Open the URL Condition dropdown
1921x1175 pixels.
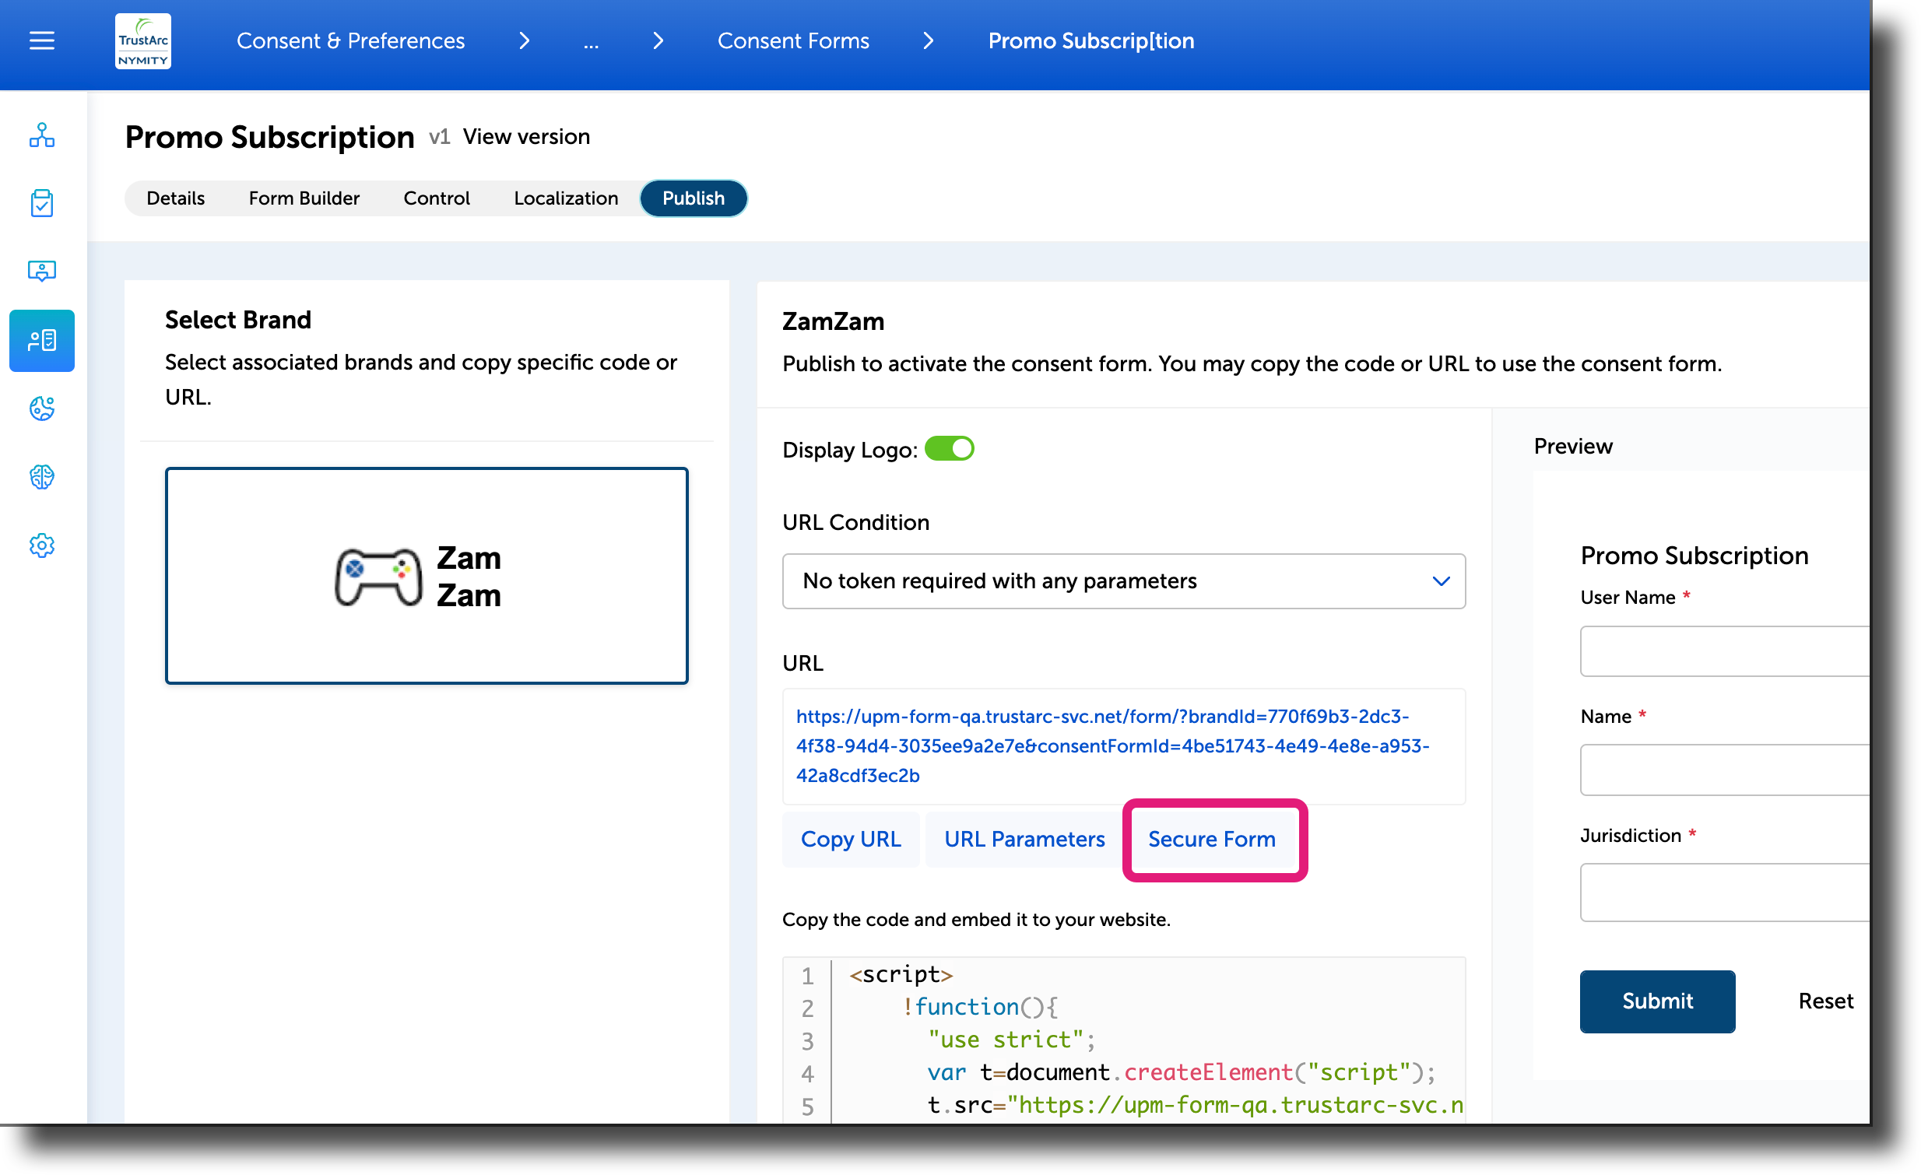[1123, 581]
